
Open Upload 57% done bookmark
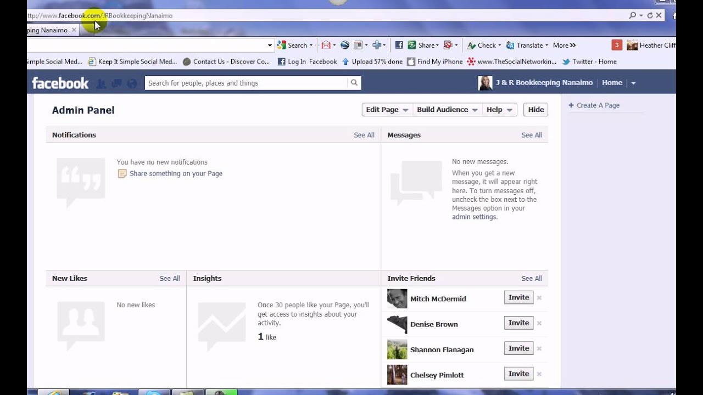[x=372, y=61]
